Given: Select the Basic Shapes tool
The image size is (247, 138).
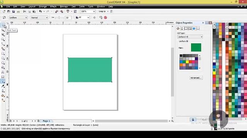Looking at the screenshot, I should (x=3, y=67).
